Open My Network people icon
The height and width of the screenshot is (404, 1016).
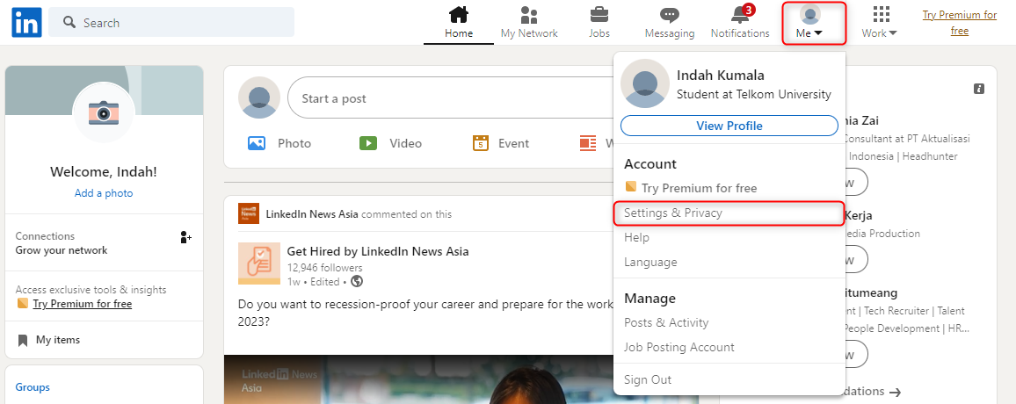coord(529,14)
